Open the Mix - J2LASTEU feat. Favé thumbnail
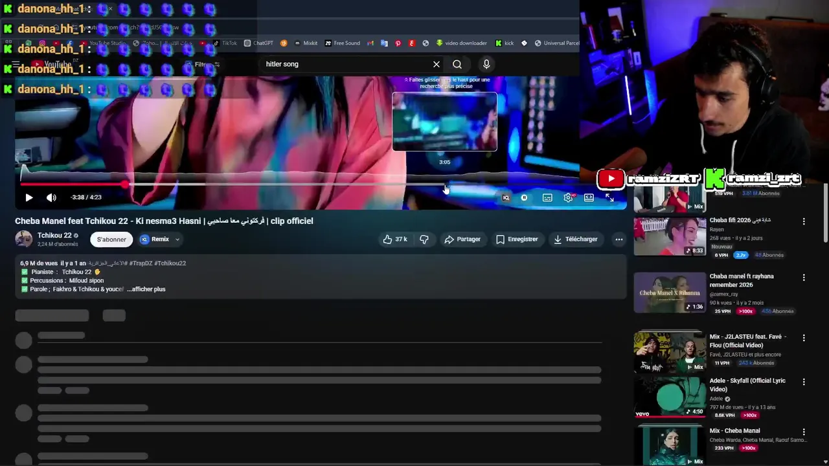 tap(670, 352)
